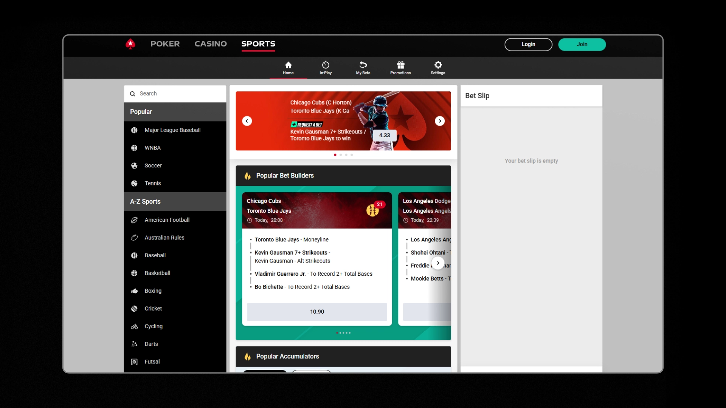Click the Request A Bet badge

pyautogui.click(x=307, y=125)
